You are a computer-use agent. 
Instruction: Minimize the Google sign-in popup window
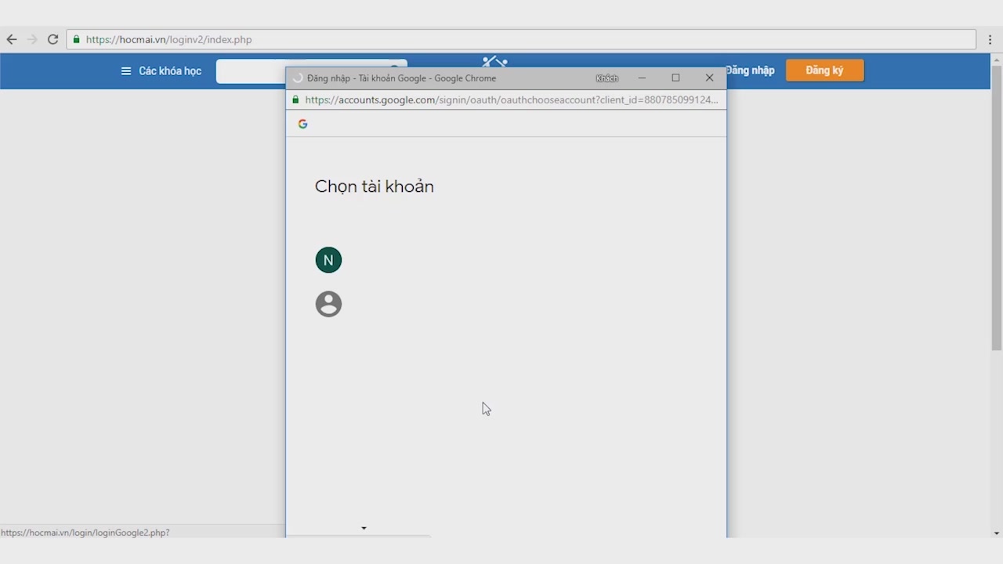pyautogui.click(x=642, y=78)
